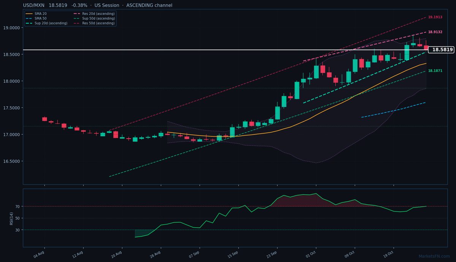The height and width of the screenshot is (262, 456).
Task: Click the 15 Sep date label
Action: pos(233,254)
